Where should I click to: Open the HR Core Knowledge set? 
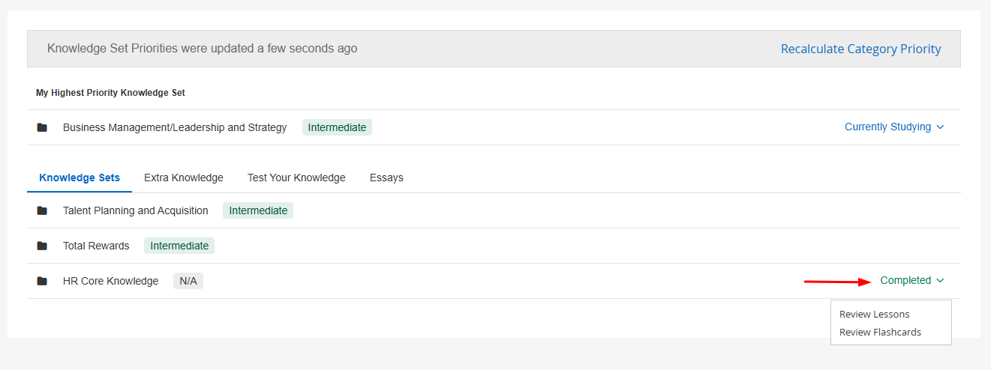point(111,281)
